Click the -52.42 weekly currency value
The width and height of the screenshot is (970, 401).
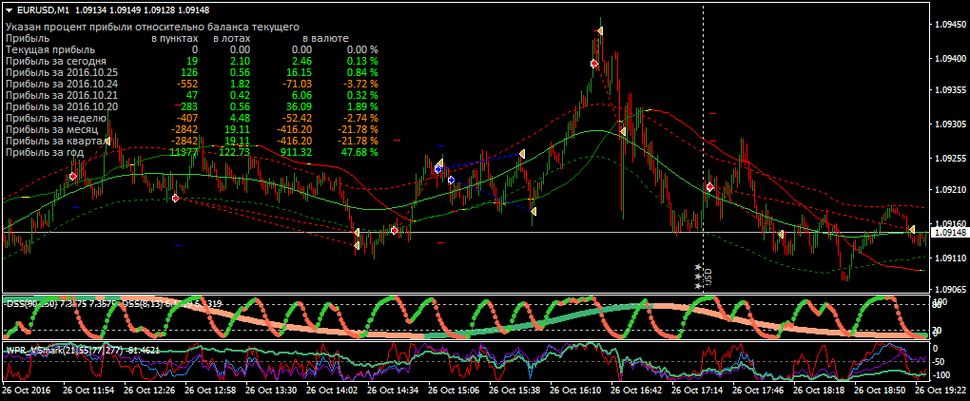point(298,118)
